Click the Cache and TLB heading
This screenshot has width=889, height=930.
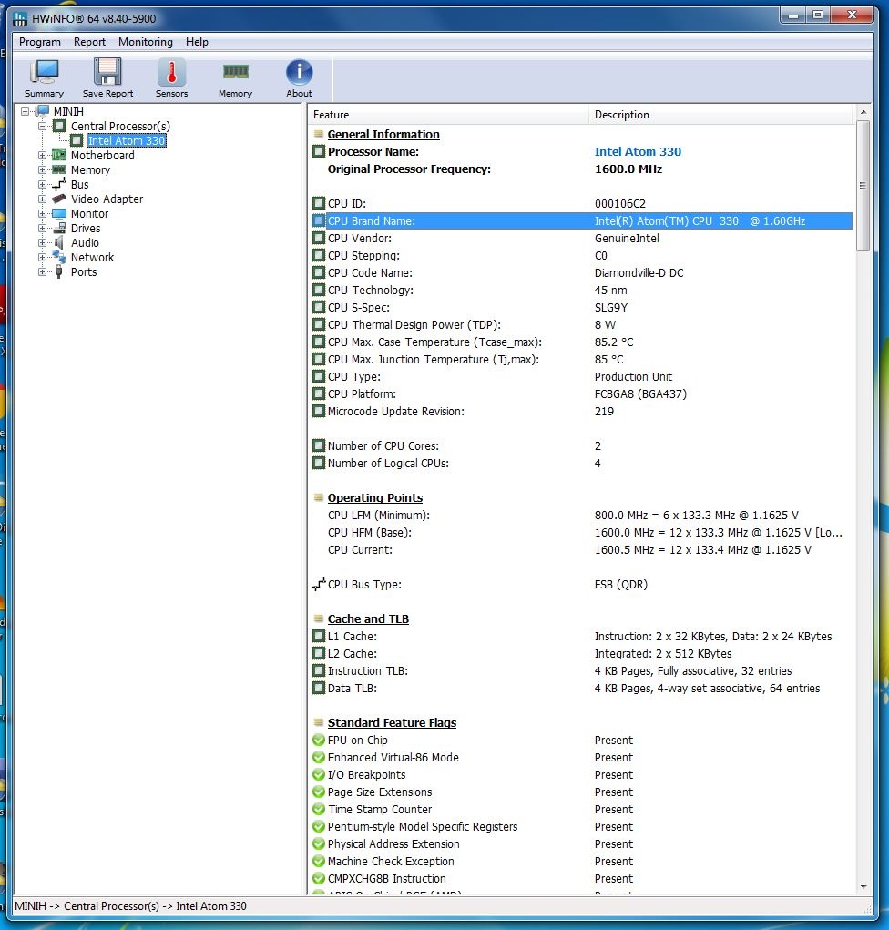pos(368,618)
